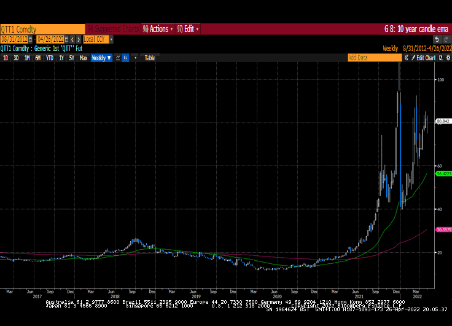Viewport: 452px width, 326px height.
Task: Select the 1D time range
Action: tap(6, 58)
